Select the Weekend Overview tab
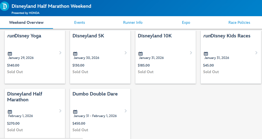262x139 pixels. [x=26, y=23]
